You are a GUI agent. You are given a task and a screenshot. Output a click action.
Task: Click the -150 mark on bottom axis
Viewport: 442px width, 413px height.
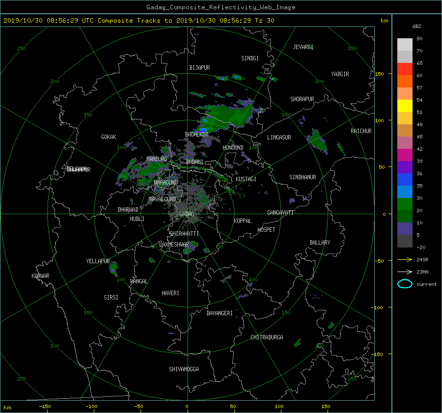click(45, 407)
